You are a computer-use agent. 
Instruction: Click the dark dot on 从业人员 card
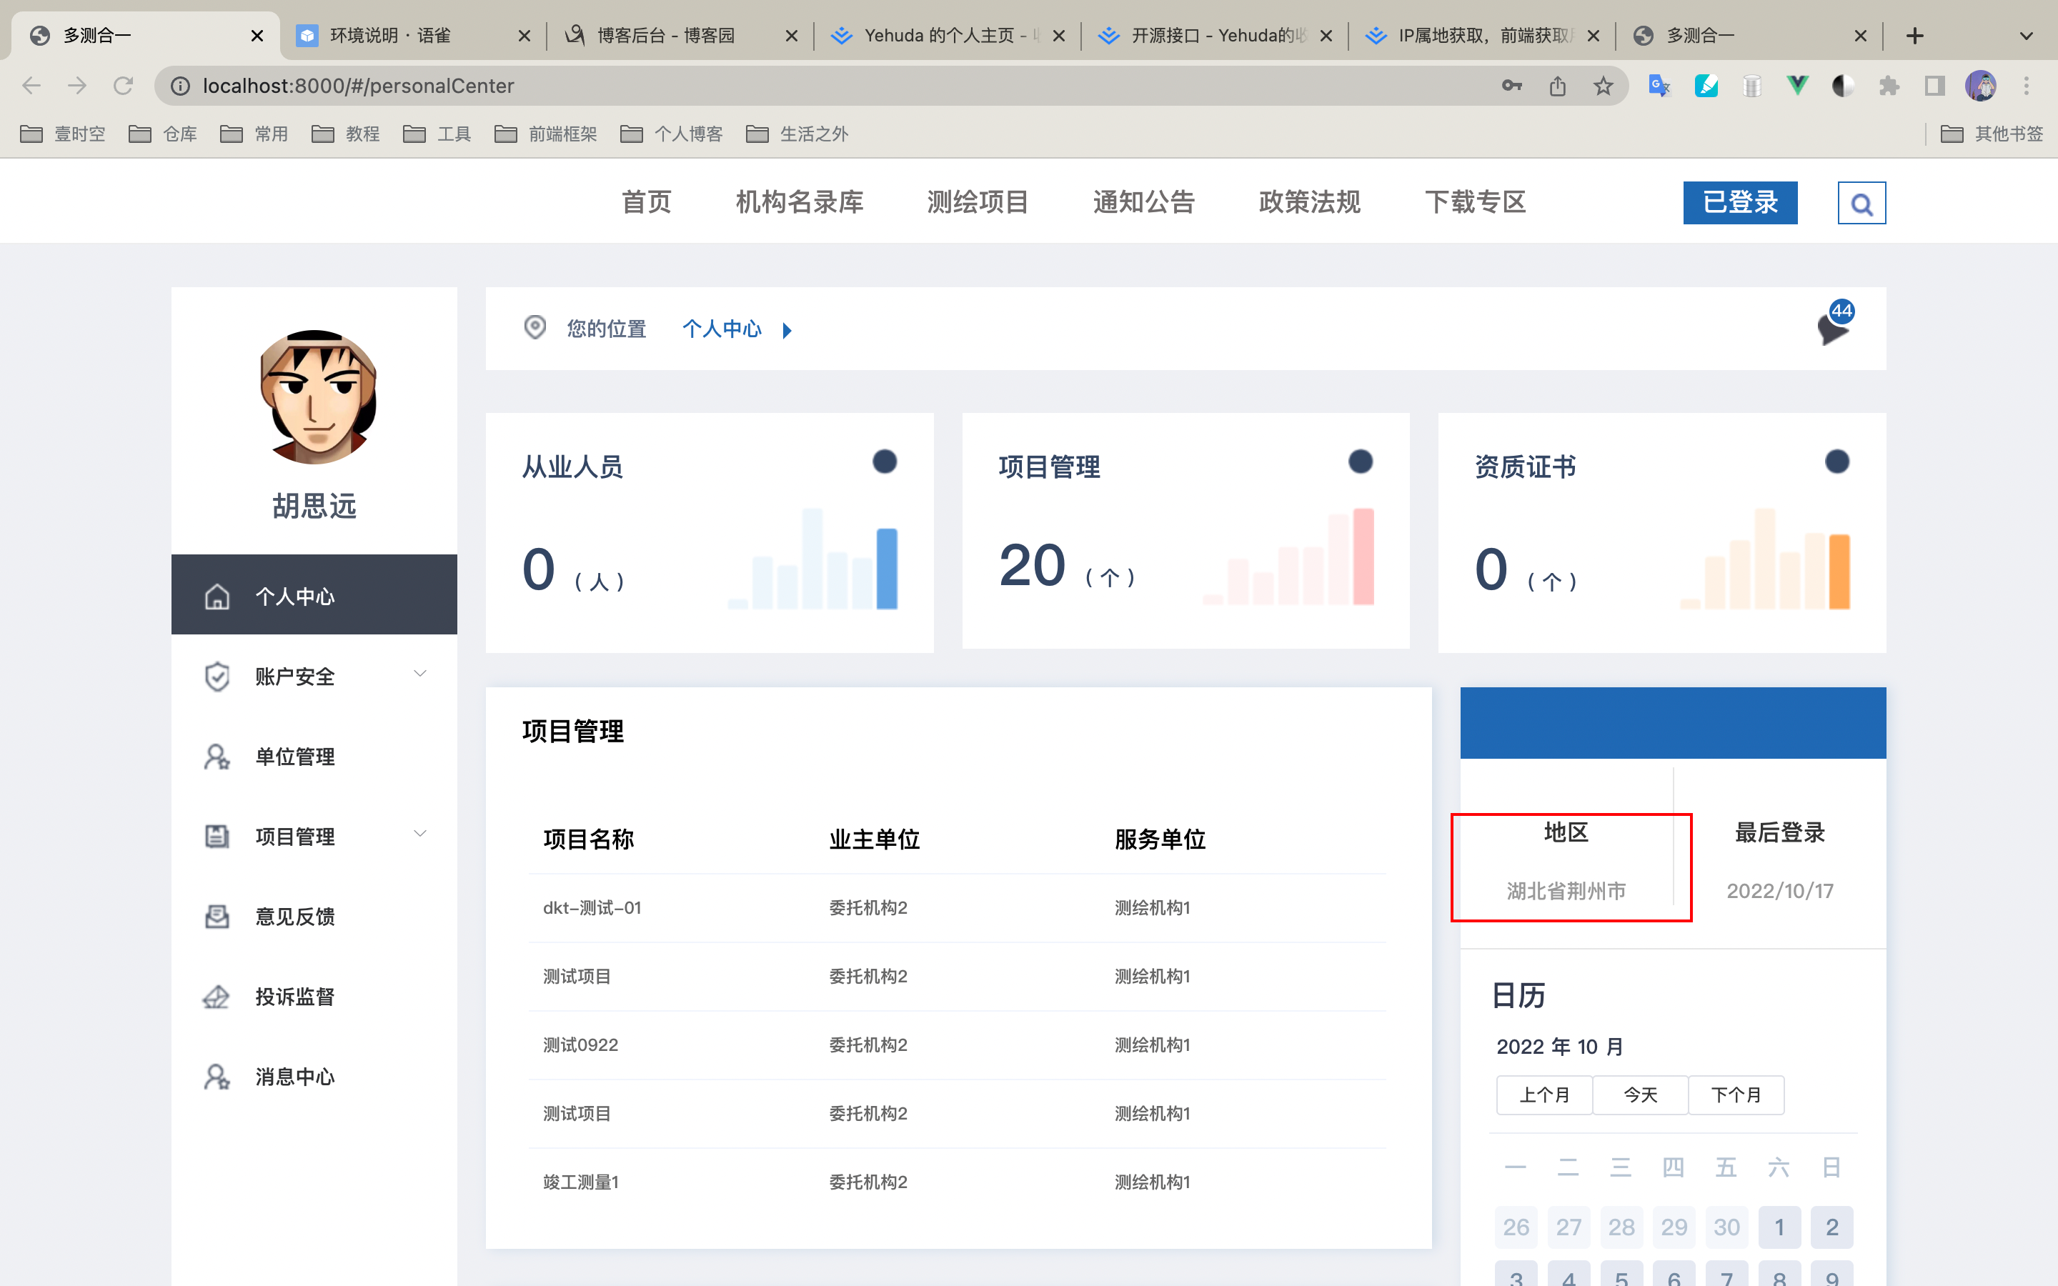885,462
